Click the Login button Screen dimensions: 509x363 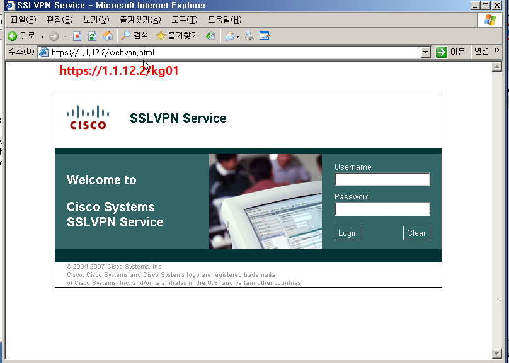coord(348,233)
